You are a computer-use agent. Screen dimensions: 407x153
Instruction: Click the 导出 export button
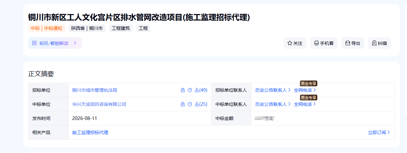(x=353, y=43)
